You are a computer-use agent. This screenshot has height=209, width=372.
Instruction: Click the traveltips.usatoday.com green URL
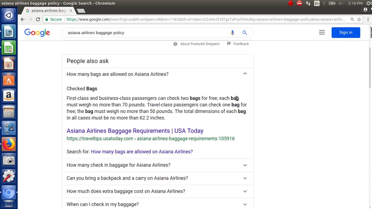point(151,138)
